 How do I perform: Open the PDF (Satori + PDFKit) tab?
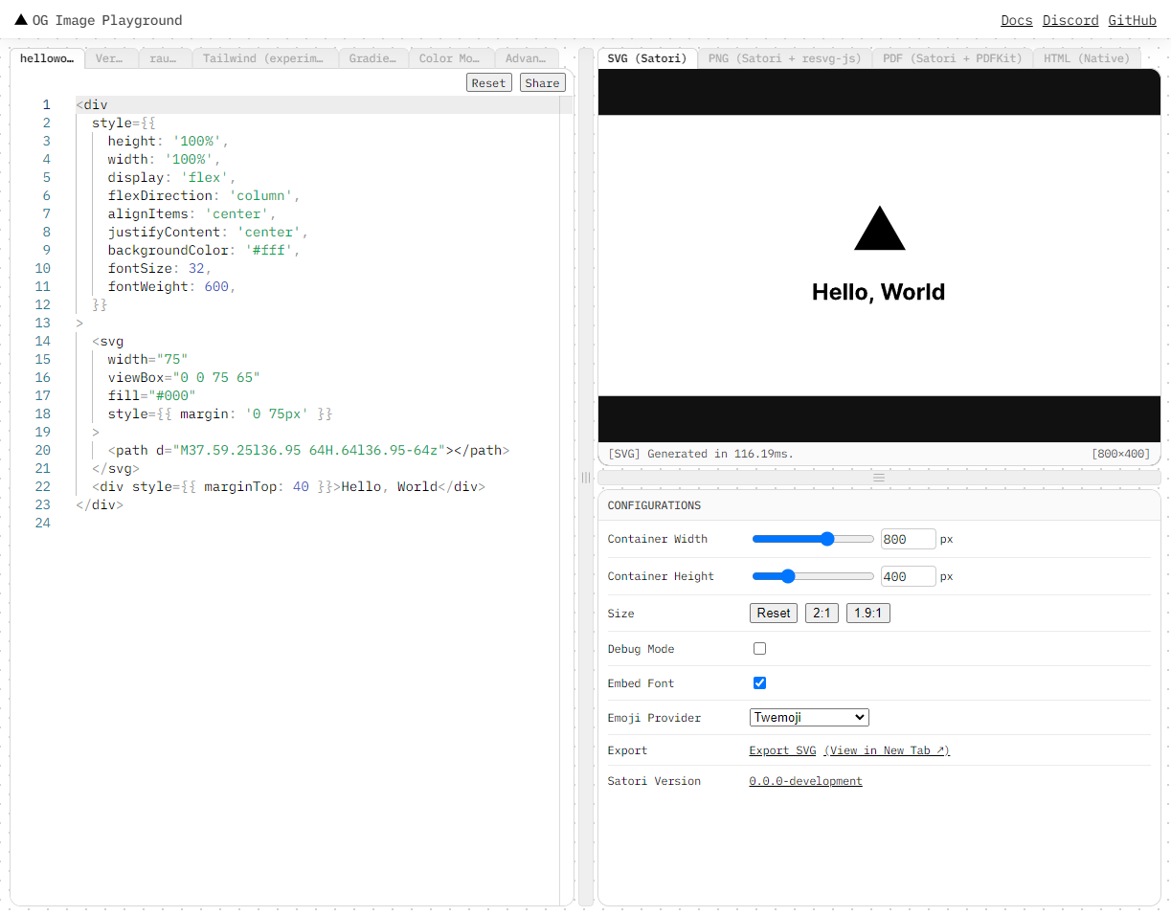pos(952,58)
